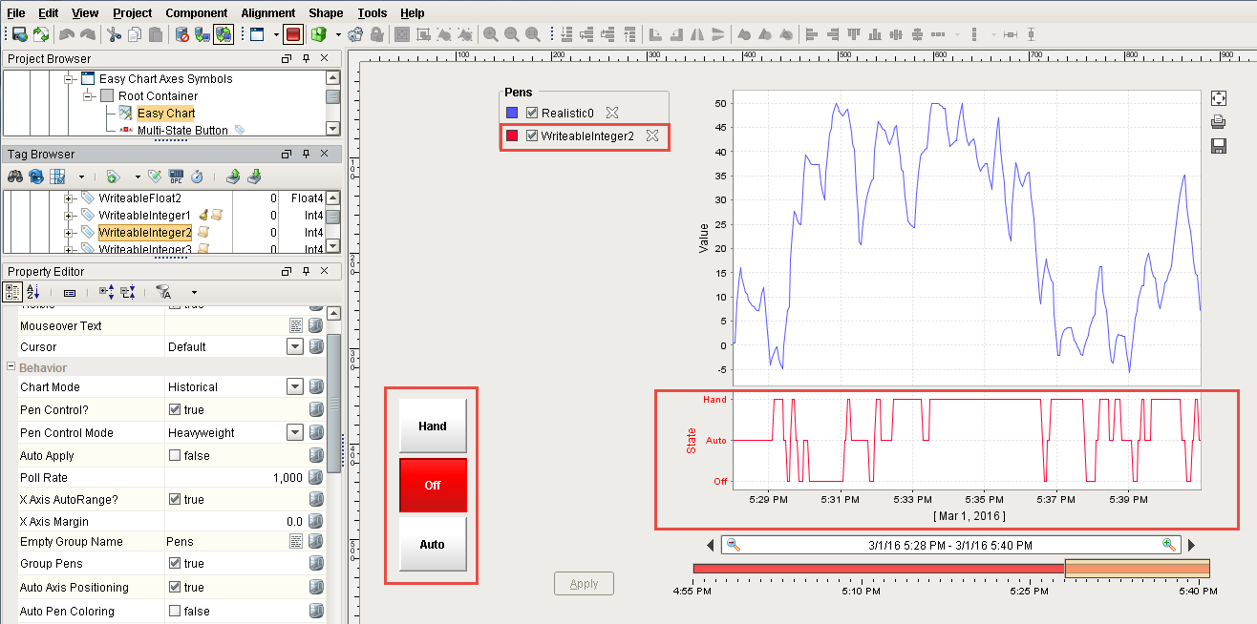This screenshot has width=1257, height=624.
Task: Toggle the X Axis AutoRange? checkbox
Action: tap(175, 499)
